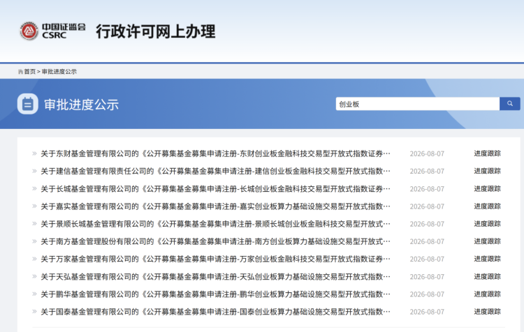Viewport: 524px width, 332px height.
Task: Click the 审批进度公示 clipboard icon
Action: click(x=28, y=104)
